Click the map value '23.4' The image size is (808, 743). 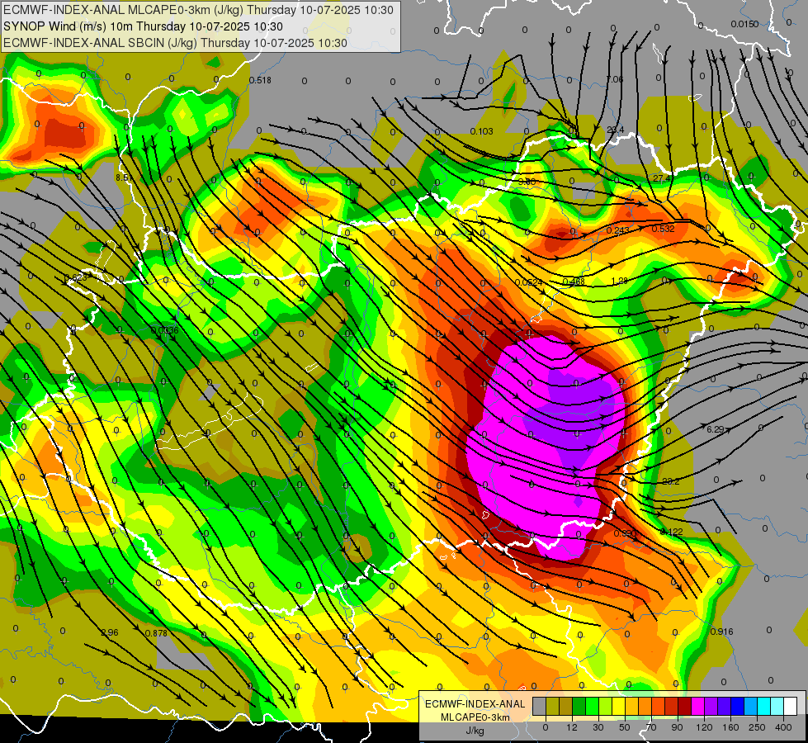[615, 130]
